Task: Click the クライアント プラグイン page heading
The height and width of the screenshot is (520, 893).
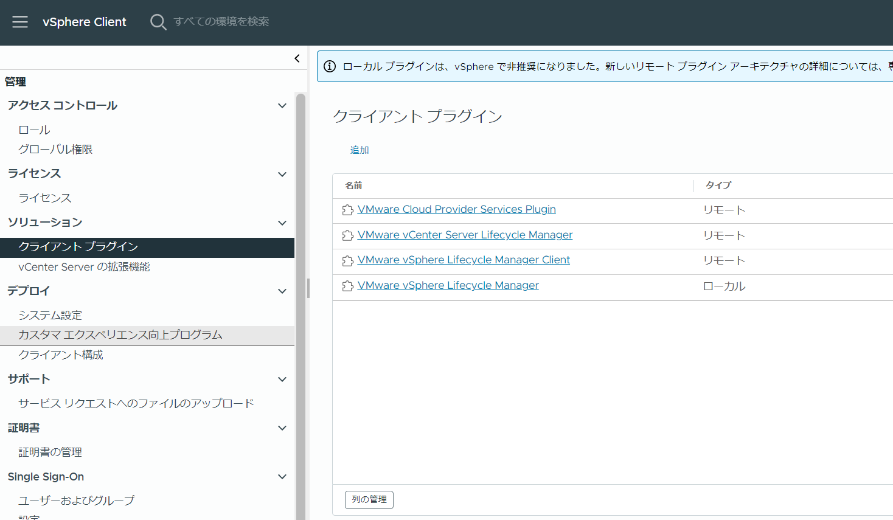Action: (x=417, y=116)
